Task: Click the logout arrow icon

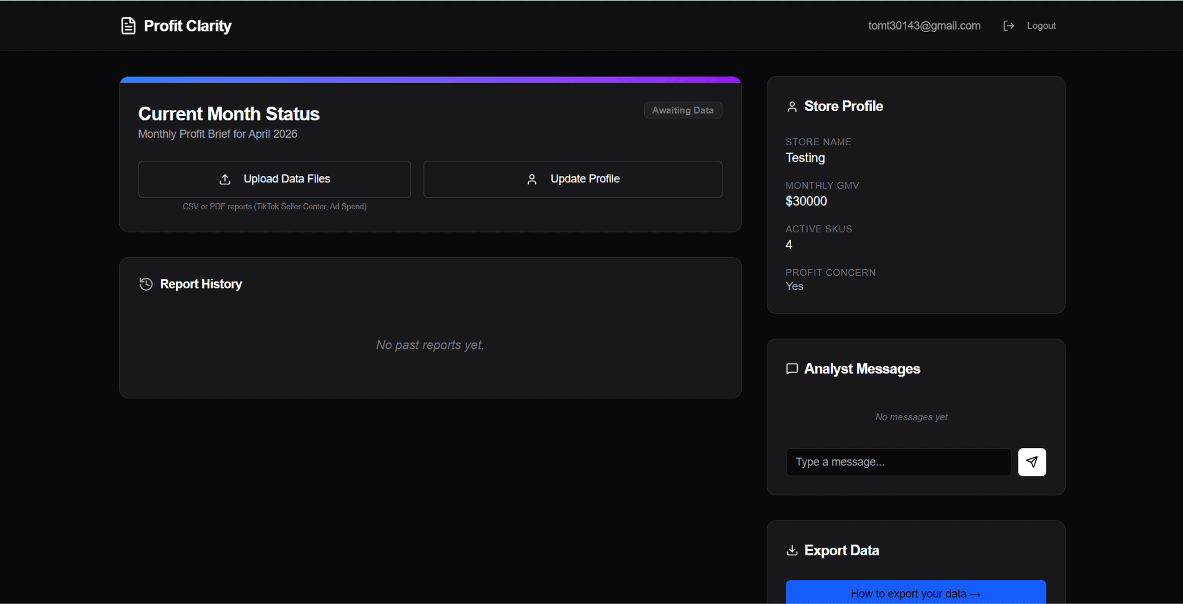Action: [x=1008, y=26]
